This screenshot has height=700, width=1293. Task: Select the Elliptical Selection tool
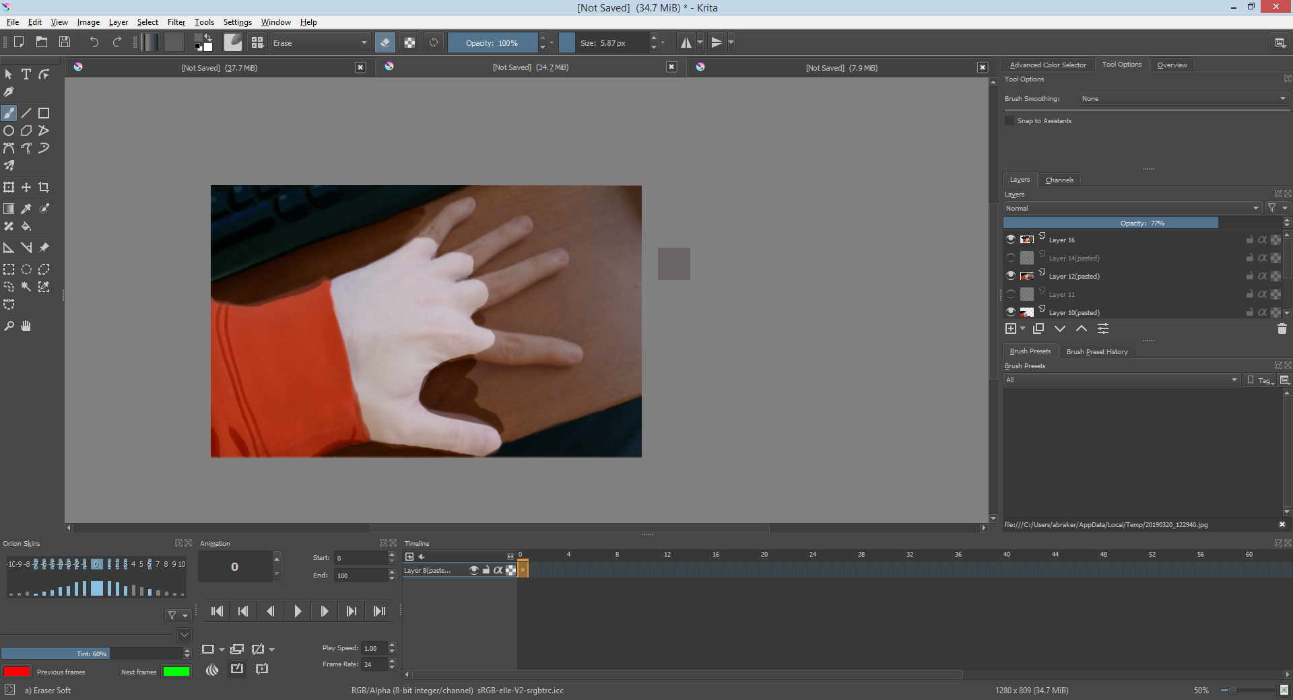coord(26,269)
